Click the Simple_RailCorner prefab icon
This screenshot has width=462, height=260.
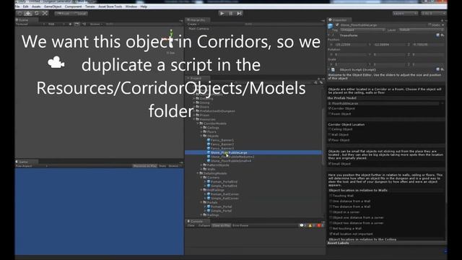pyautogui.click(x=209, y=199)
